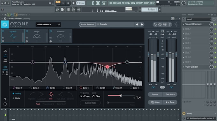This screenshot has width=217, height=121.
Task: Click the EQ panel help question mark
Action: click(x=5, y=99)
